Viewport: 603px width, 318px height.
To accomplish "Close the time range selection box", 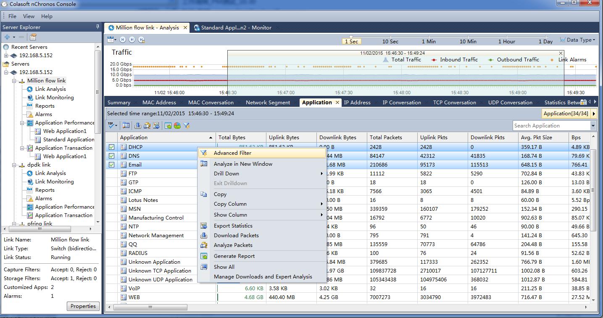I will (x=561, y=53).
